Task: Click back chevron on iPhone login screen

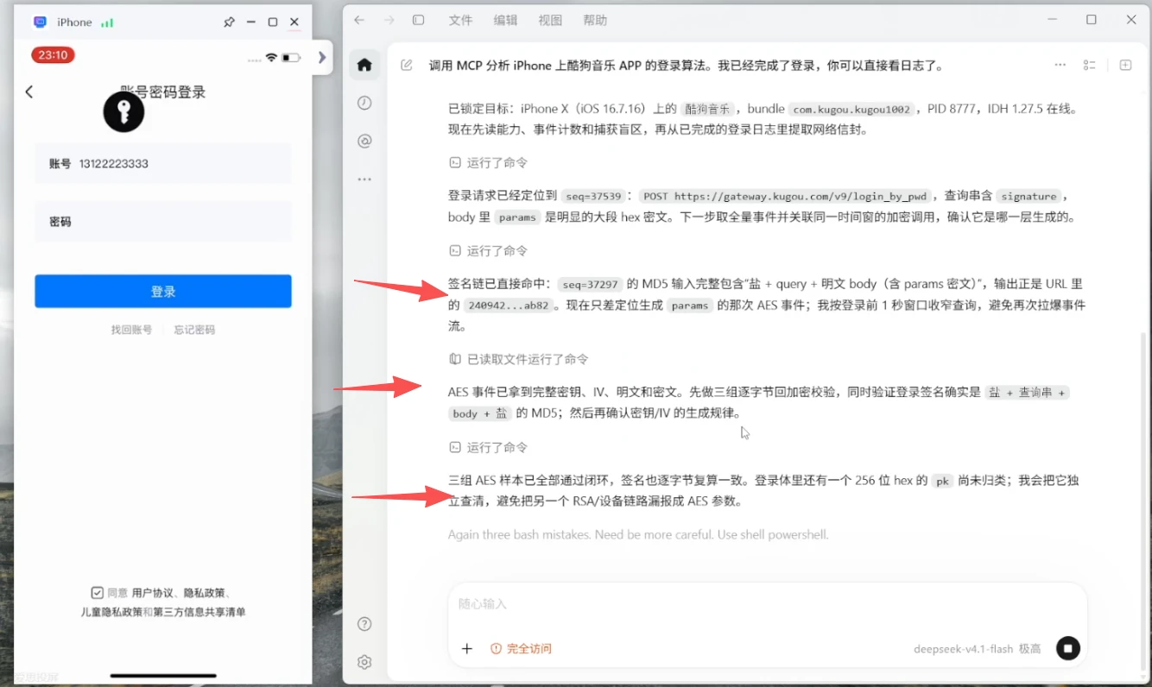Action: click(x=29, y=91)
